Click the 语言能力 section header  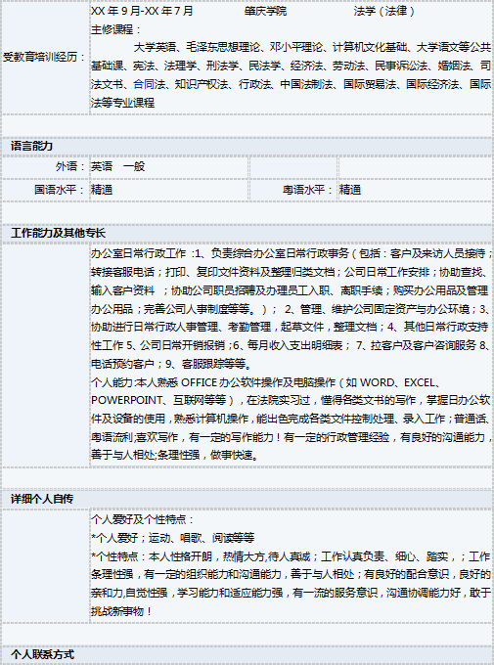32,147
